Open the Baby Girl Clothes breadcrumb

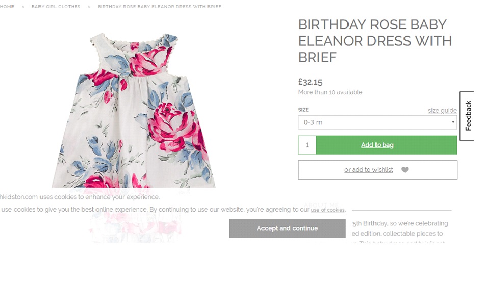coord(56,7)
